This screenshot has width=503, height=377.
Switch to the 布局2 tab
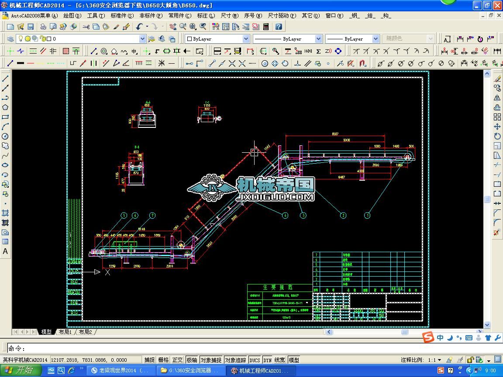click(x=85, y=332)
